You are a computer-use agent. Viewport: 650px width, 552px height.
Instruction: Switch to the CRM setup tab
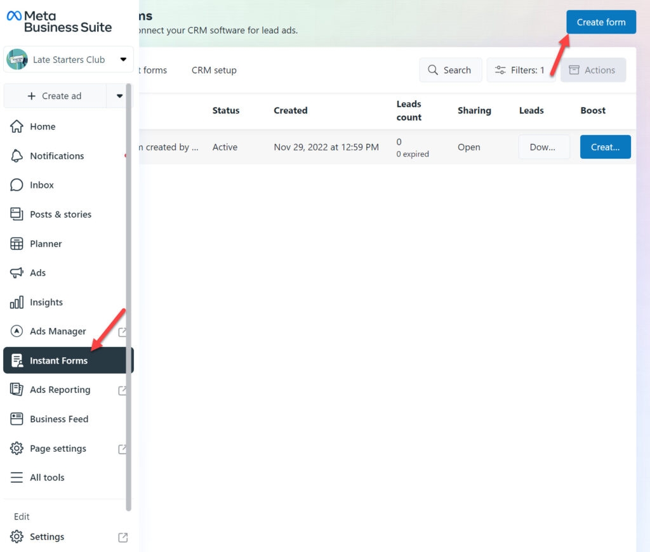[x=214, y=70]
